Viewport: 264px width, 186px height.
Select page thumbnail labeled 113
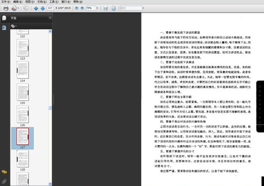(23, 48)
